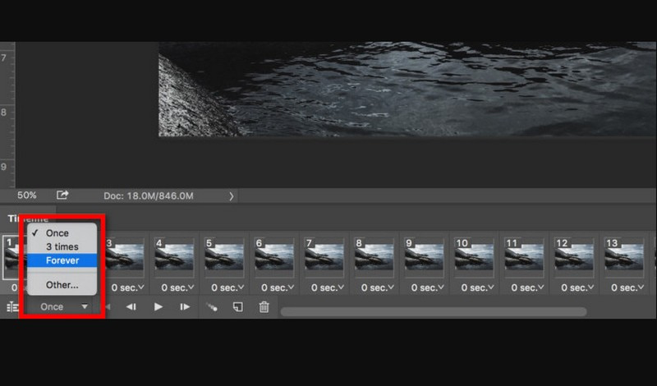Open frame 11 delay dropdown

pos(527,288)
